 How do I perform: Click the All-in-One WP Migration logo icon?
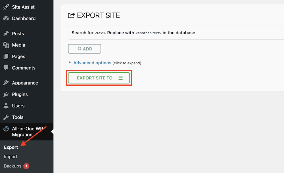(x=6, y=129)
